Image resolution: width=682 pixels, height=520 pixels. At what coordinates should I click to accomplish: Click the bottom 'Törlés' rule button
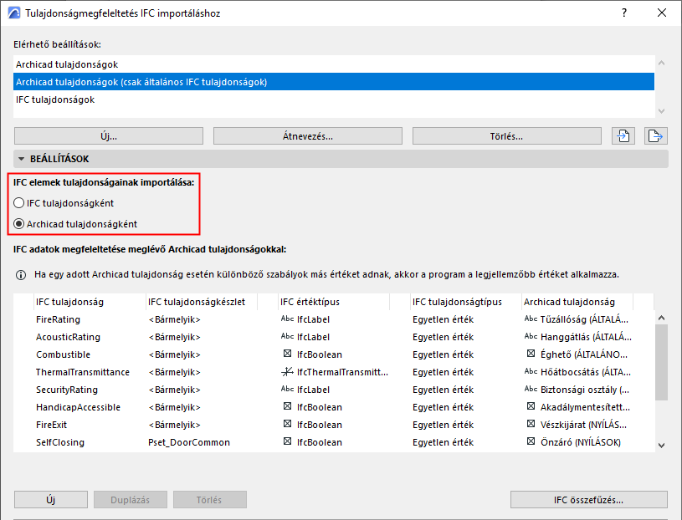(x=210, y=500)
